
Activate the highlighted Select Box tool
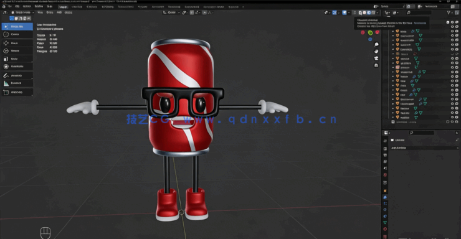click(17, 26)
